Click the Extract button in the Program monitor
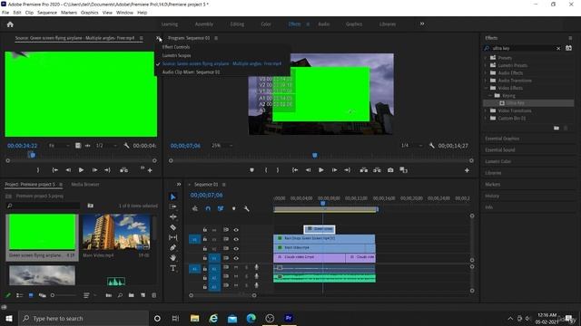This screenshot has height=326, width=581. pos(378,170)
